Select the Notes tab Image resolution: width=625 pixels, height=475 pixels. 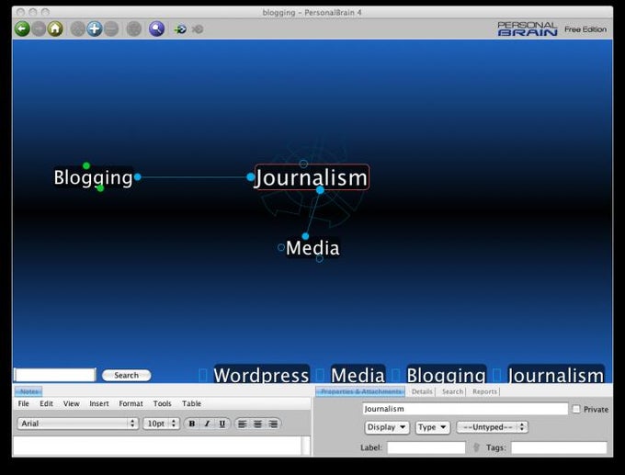[x=28, y=391]
